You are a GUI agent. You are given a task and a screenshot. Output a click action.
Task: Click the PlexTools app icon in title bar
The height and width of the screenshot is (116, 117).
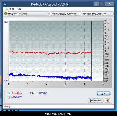(5, 4)
